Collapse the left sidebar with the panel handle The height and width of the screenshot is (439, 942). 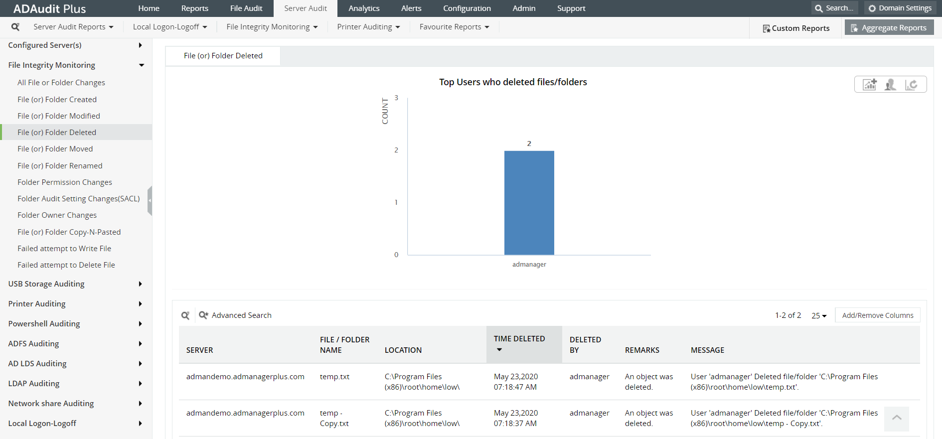click(x=150, y=200)
